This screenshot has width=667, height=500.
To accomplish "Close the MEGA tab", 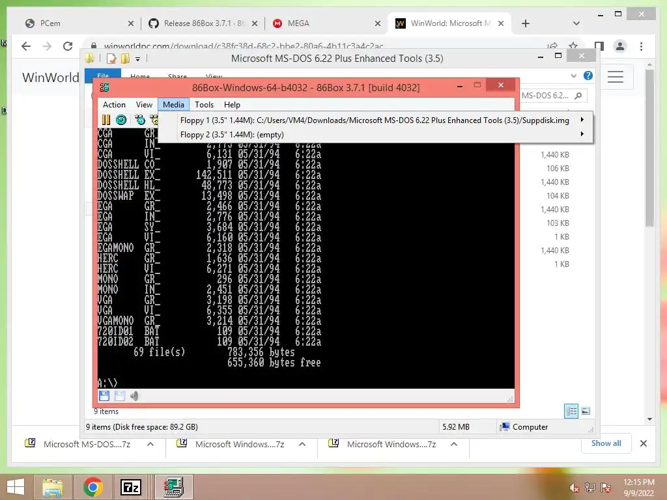I will point(378,24).
